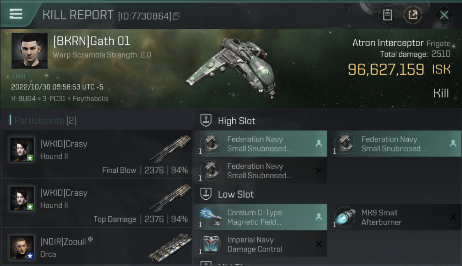The image size is (462, 266).
Task: Click the Orca ship icon
Action: click(x=170, y=248)
